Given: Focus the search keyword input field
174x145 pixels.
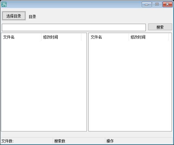Looking at the screenshot, I should (74, 27).
